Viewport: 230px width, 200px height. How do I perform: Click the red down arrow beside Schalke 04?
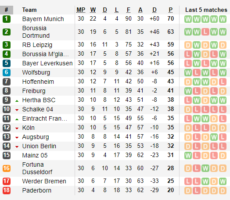click(x=17, y=110)
